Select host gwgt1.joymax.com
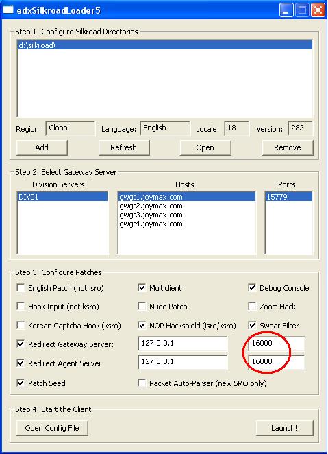328x454 pixels. click(x=187, y=197)
